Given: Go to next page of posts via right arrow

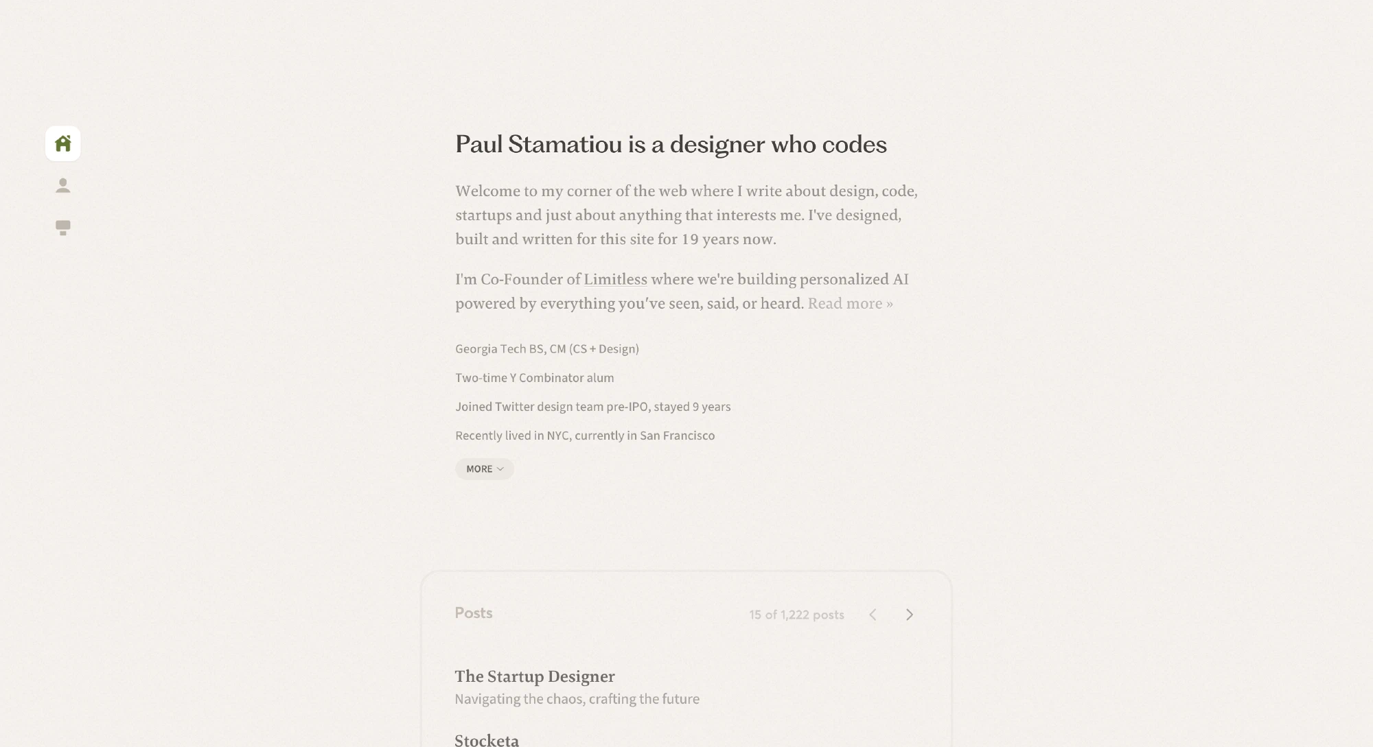Looking at the screenshot, I should click(910, 615).
